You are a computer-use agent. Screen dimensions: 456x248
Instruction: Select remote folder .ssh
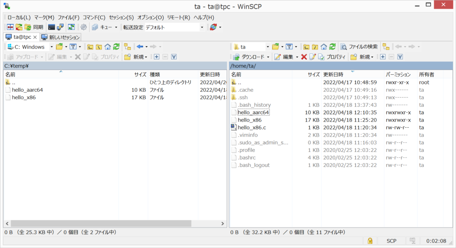(x=243, y=98)
